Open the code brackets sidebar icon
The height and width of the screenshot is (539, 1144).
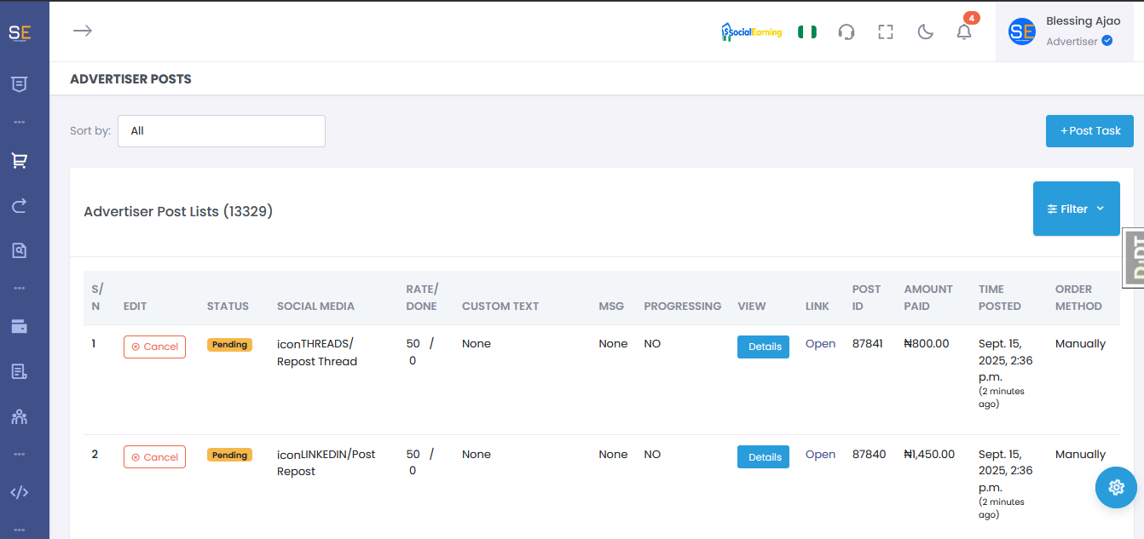point(19,492)
